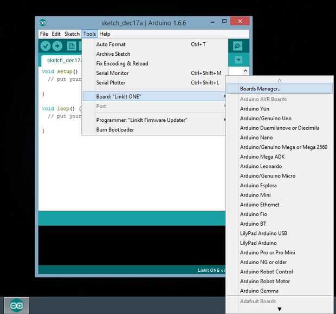Click LinkIt ONE status bar text
336x314 pixels.
coord(211,270)
